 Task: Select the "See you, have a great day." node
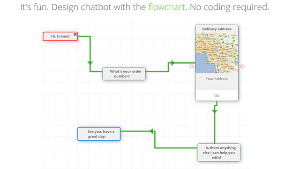click(x=99, y=134)
